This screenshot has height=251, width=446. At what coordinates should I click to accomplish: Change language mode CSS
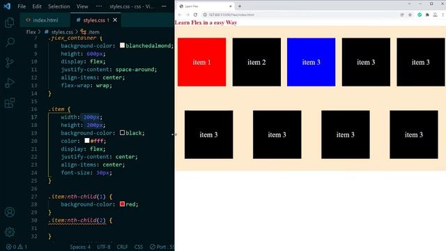coord(139,247)
